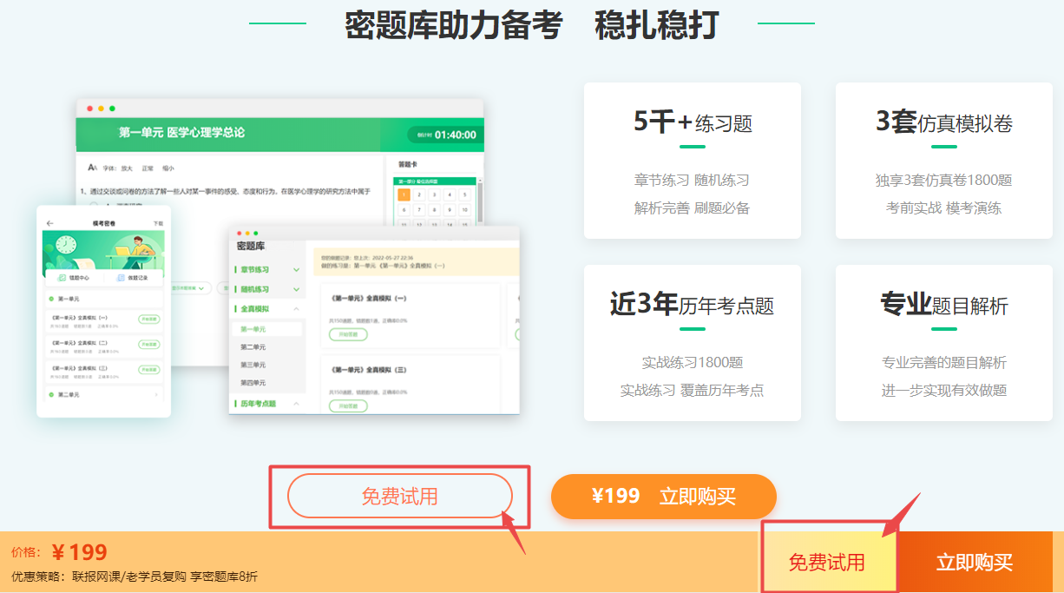Click the 5千+练习题 feature card

pos(692,161)
